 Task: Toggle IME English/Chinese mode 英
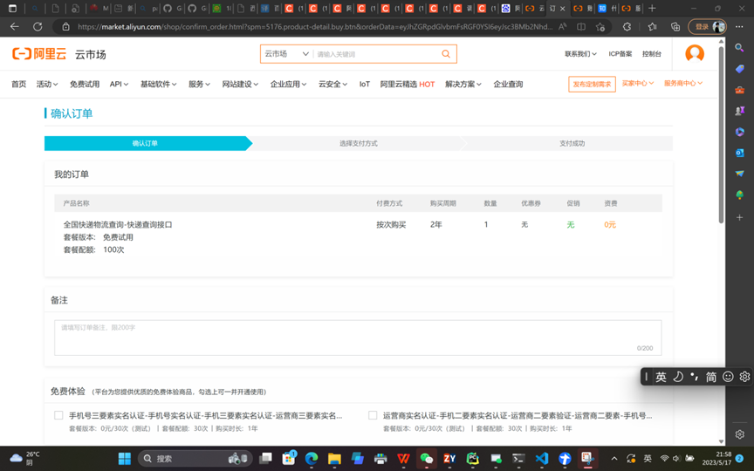pyautogui.click(x=661, y=378)
